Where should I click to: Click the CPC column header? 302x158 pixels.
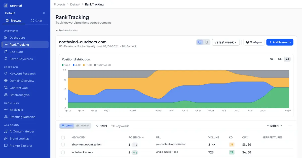click(245, 137)
